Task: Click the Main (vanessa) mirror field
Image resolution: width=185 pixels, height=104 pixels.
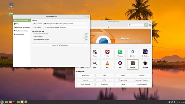Action: (x=66, y=24)
